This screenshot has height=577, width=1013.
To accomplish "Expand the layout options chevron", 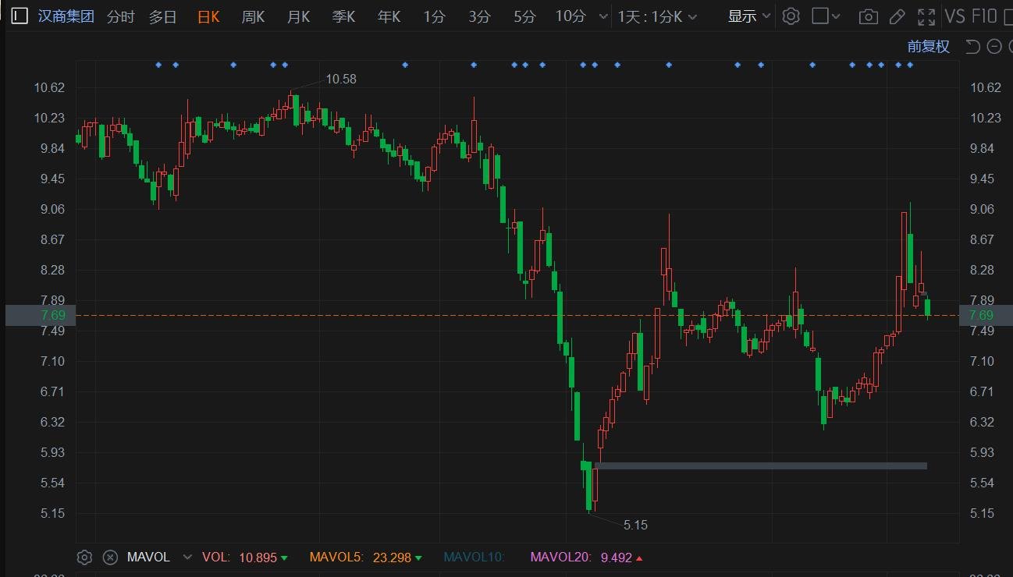I will click(837, 16).
